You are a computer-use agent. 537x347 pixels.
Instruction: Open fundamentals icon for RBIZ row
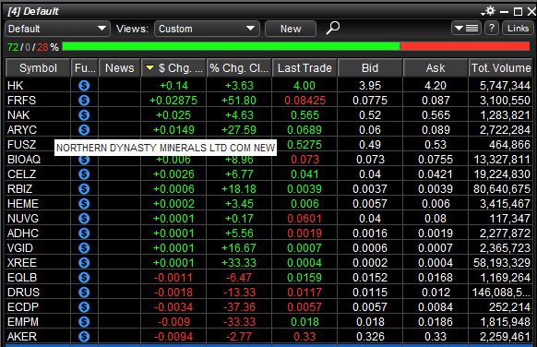pos(84,189)
